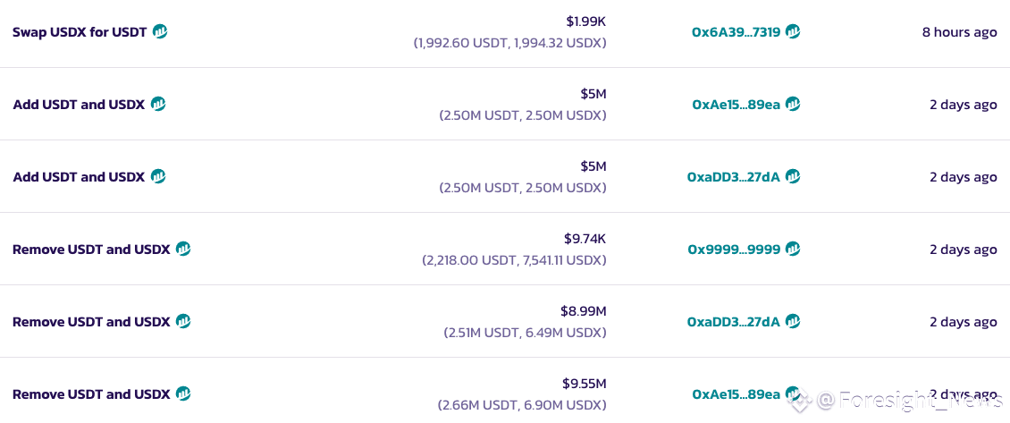Click chart icon beside the $8.99M Remove transaction label
Image resolution: width=1010 pixels, height=423 pixels.
[183, 321]
